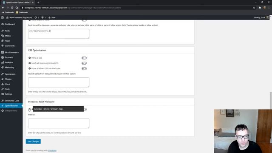Click the WordPress logo in admin bar

[x=3, y=17]
